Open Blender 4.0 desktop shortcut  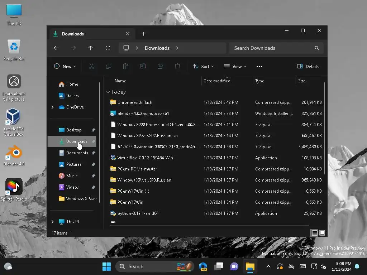pos(14,155)
